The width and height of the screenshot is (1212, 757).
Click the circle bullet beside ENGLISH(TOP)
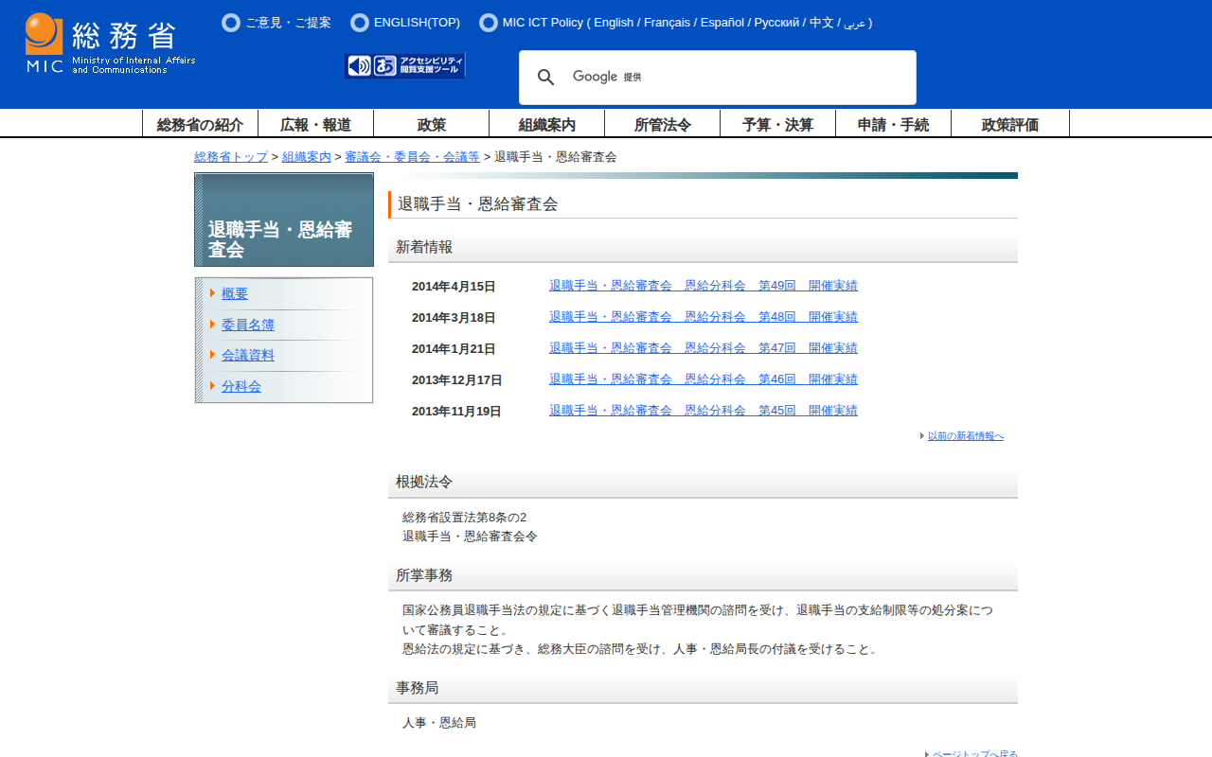pos(360,23)
